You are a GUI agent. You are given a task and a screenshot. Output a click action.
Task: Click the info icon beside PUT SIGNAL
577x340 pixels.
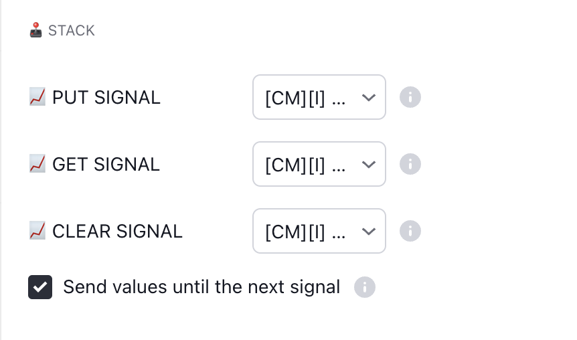[x=410, y=97]
